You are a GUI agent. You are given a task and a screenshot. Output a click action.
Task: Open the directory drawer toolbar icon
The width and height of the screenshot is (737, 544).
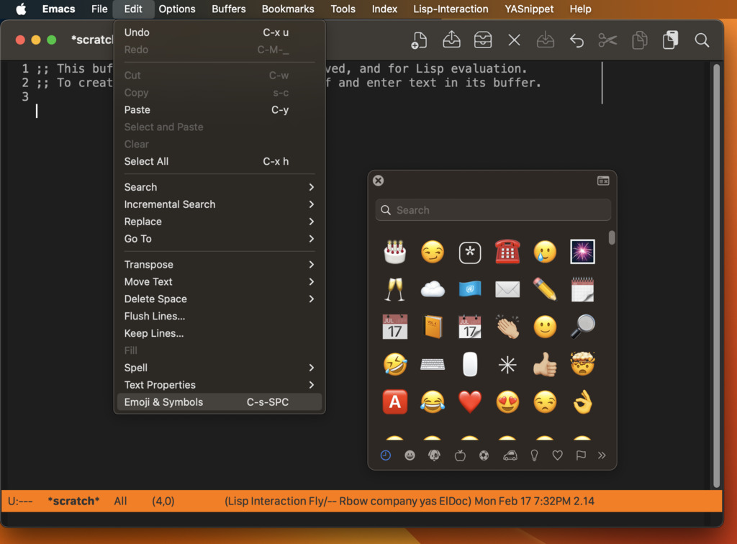tap(483, 40)
